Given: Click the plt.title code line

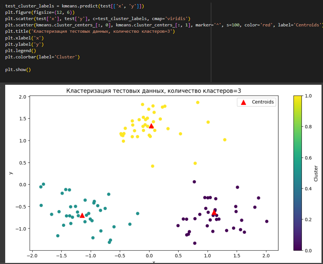Looking at the screenshot, I should 90,31.
